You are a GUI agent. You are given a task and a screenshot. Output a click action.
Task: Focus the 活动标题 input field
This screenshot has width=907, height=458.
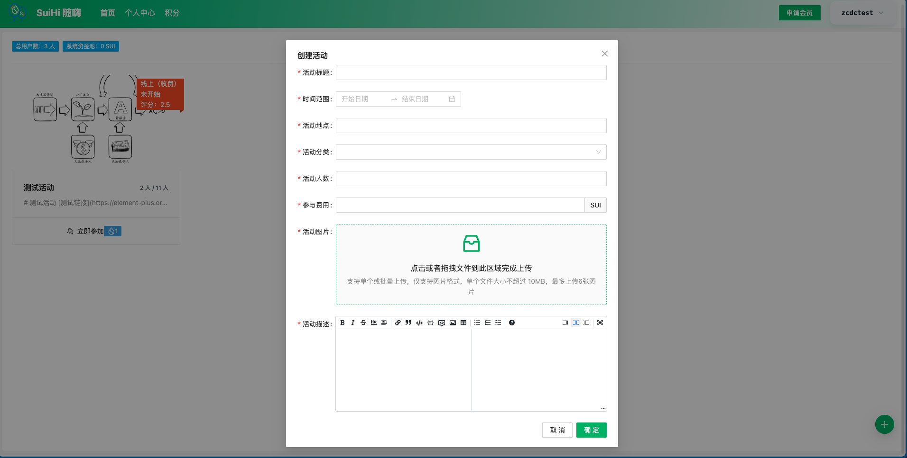pos(471,72)
